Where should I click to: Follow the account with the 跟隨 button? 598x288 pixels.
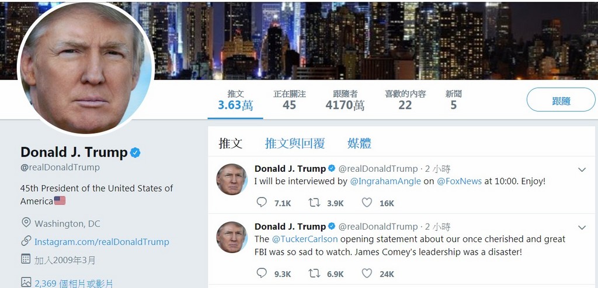click(561, 99)
